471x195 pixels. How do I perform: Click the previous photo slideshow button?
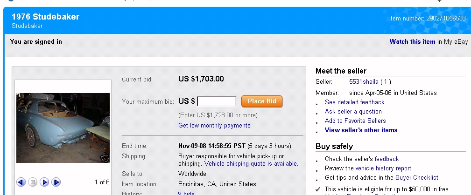pos(21,182)
